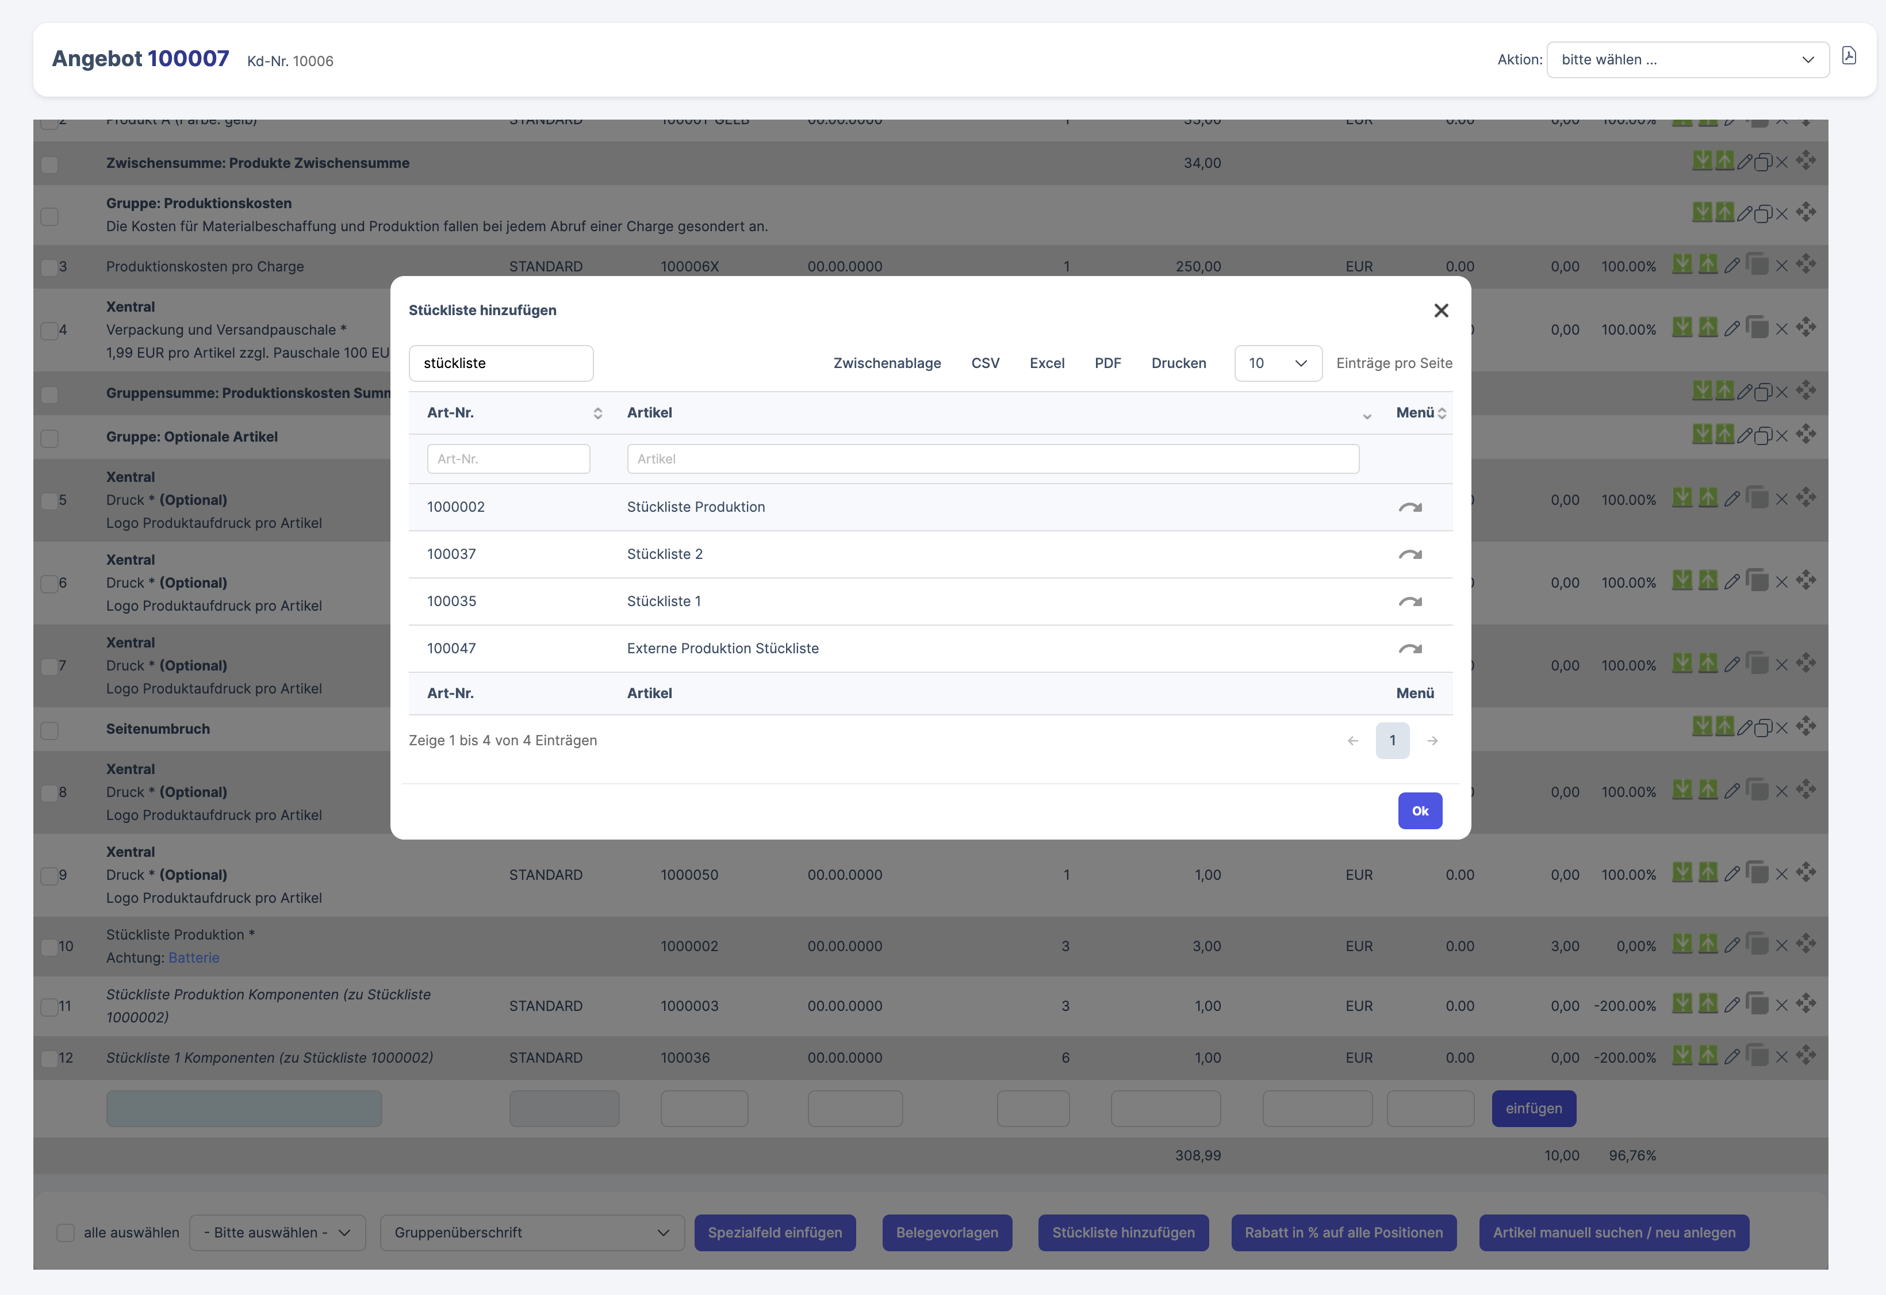The image size is (1886, 1295).
Task: Add Stückliste 1 using its arrow icon
Action: pyautogui.click(x=1410, y=601)
